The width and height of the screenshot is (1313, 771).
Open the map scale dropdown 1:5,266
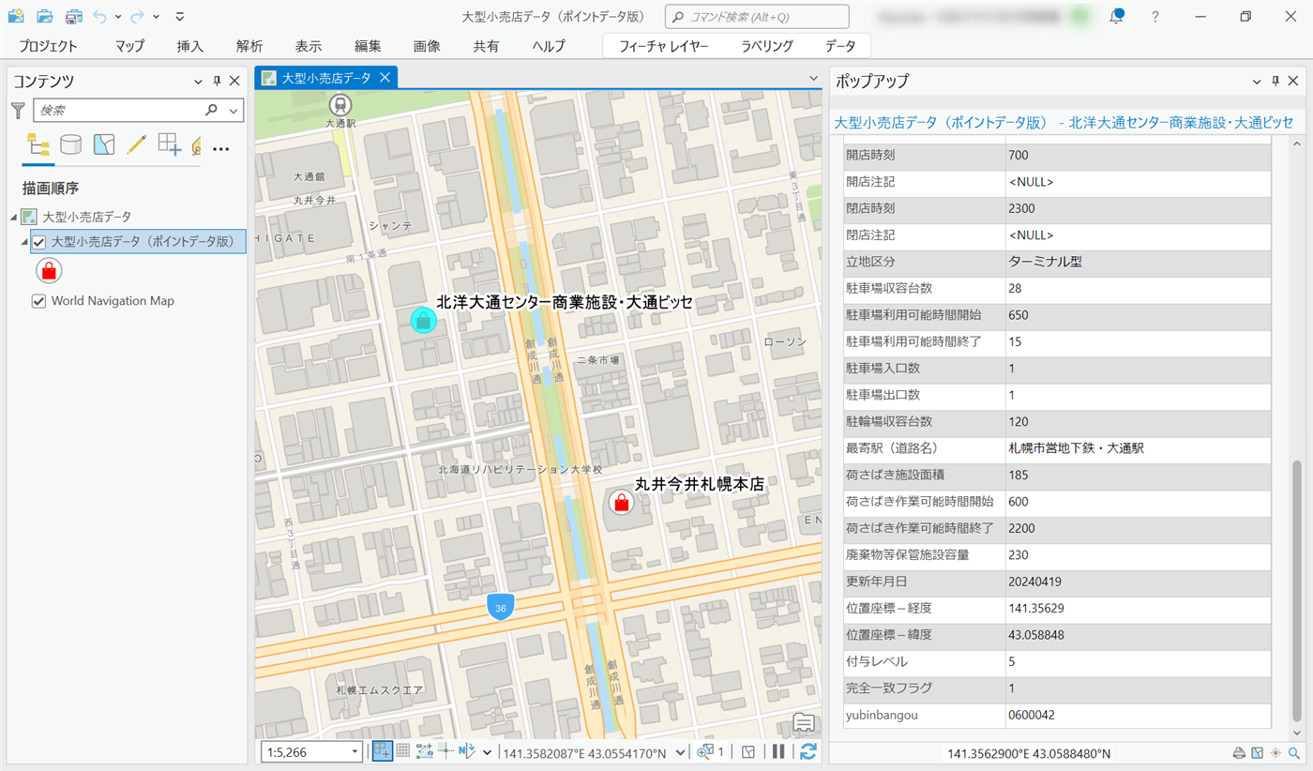pyautogui.click(x=355, y=752)
